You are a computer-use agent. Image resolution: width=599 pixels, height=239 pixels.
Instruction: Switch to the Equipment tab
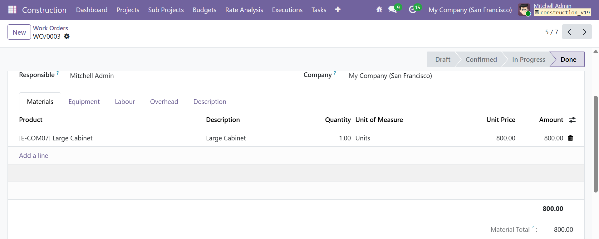point(84,102)
